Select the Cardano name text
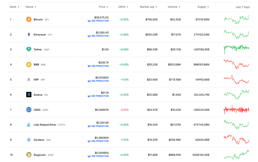 (x=39, y=140)
